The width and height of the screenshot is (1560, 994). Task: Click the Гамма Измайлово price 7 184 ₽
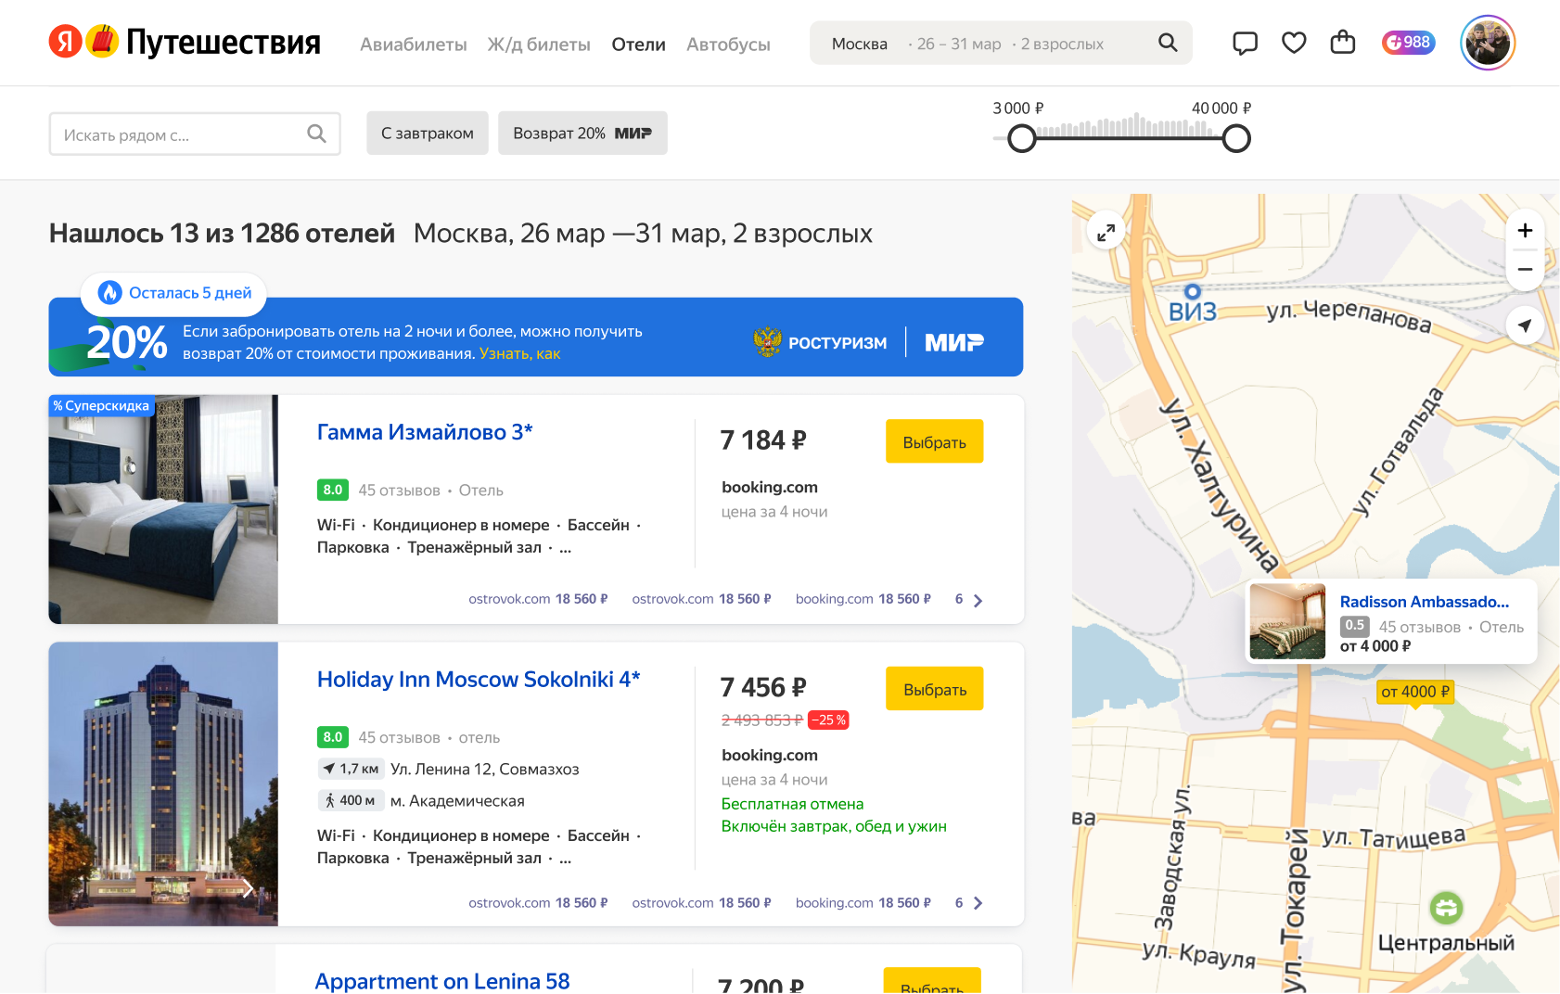(763, 440)
